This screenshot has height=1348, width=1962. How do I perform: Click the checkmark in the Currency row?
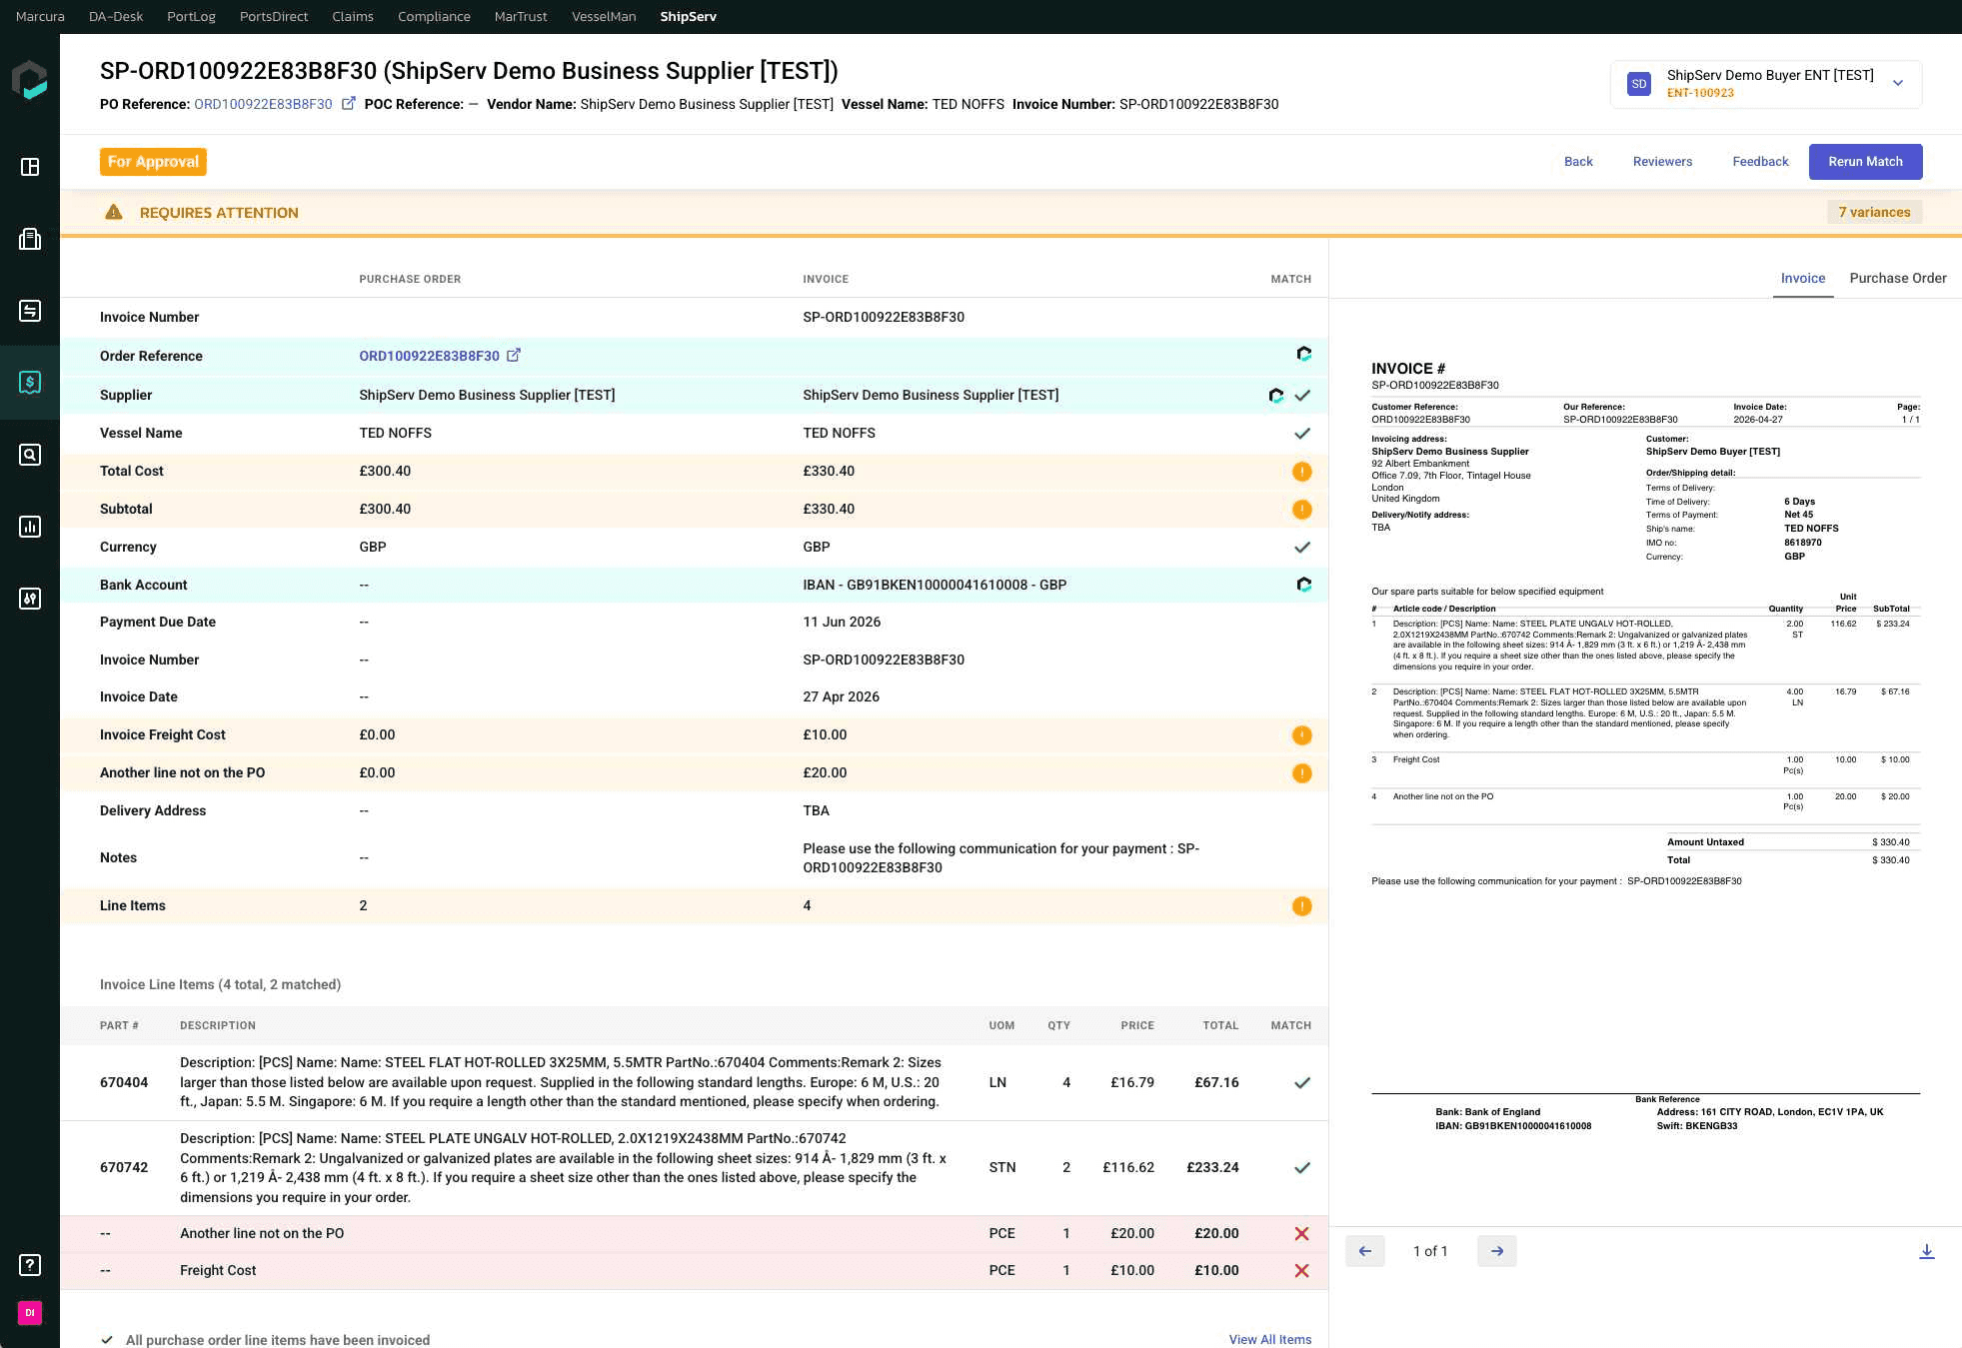click(1301, 548)
